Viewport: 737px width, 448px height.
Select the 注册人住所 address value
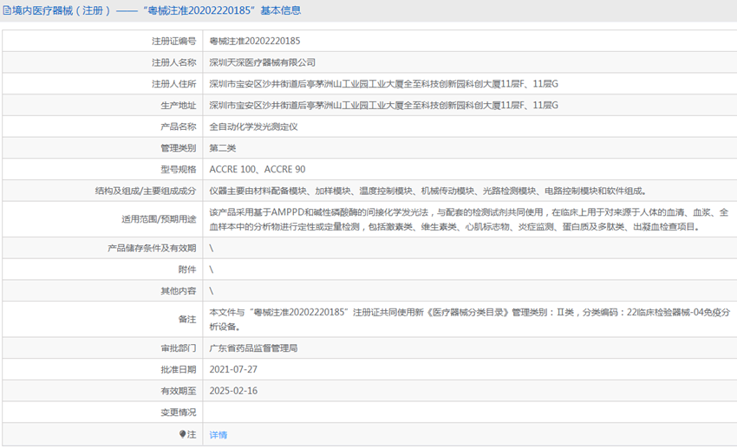point(383,83)
